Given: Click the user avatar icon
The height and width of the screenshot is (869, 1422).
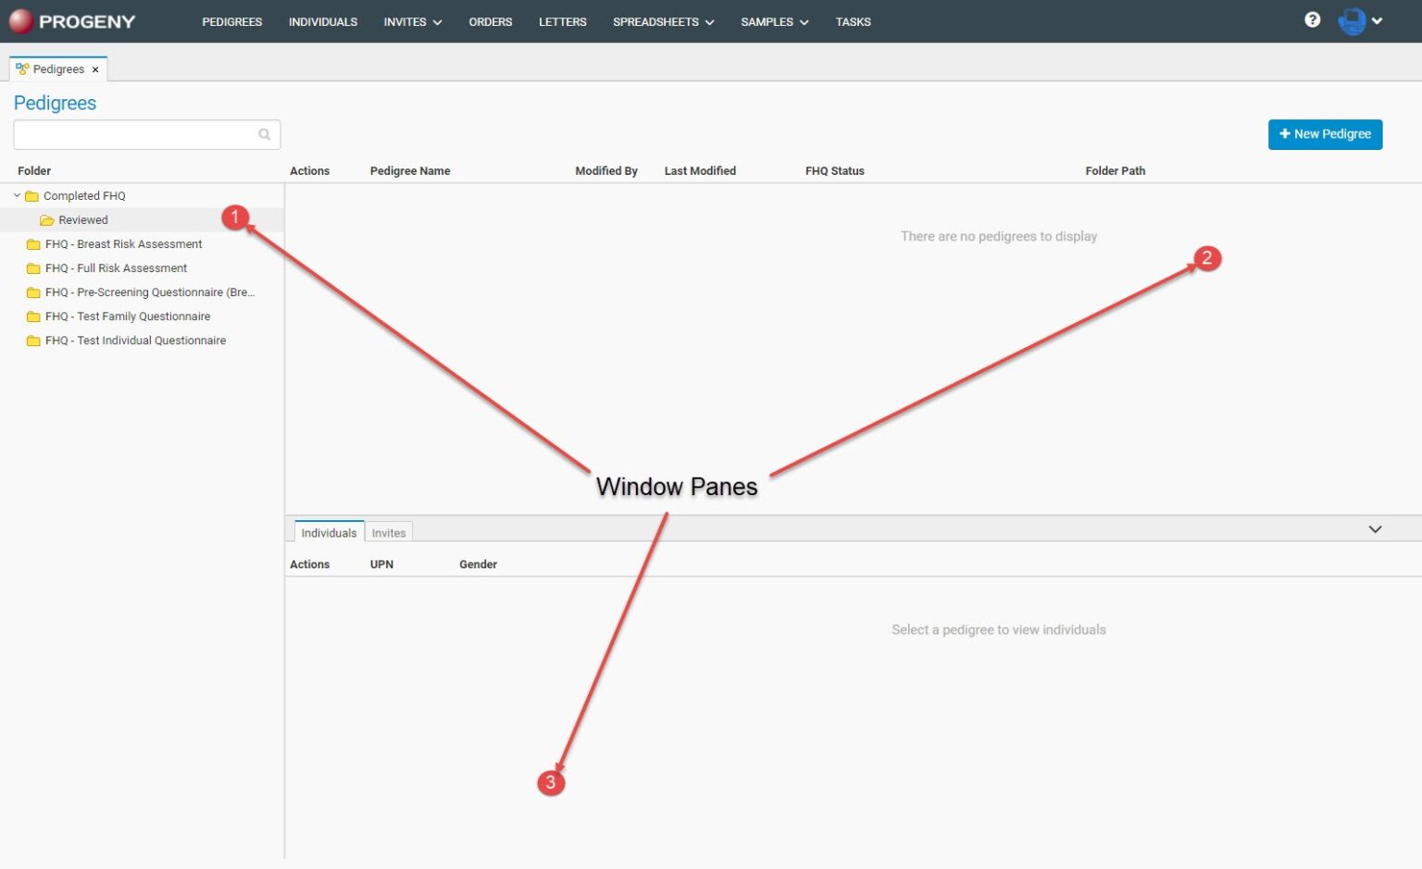Looking at the screenshot, I should point(1353,20).
